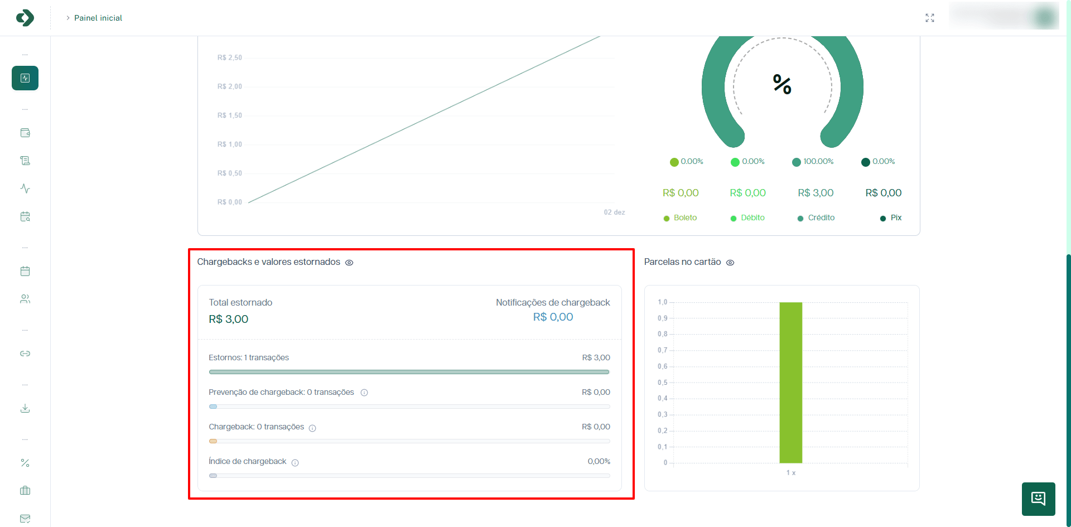Open the downloads icon in the sidebar
Image resolution: width=1071 pixels, height=527 pixels.
[25, 409]
